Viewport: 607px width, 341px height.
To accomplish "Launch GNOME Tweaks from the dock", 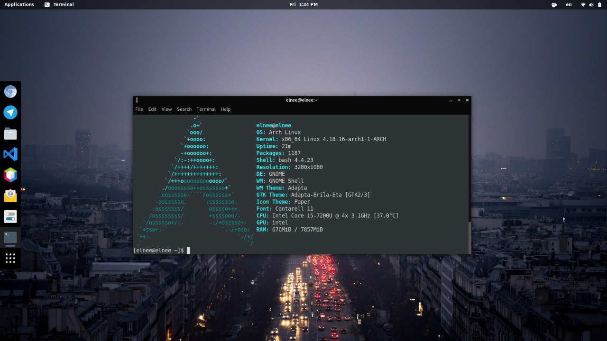I will [x=10, y=216].
